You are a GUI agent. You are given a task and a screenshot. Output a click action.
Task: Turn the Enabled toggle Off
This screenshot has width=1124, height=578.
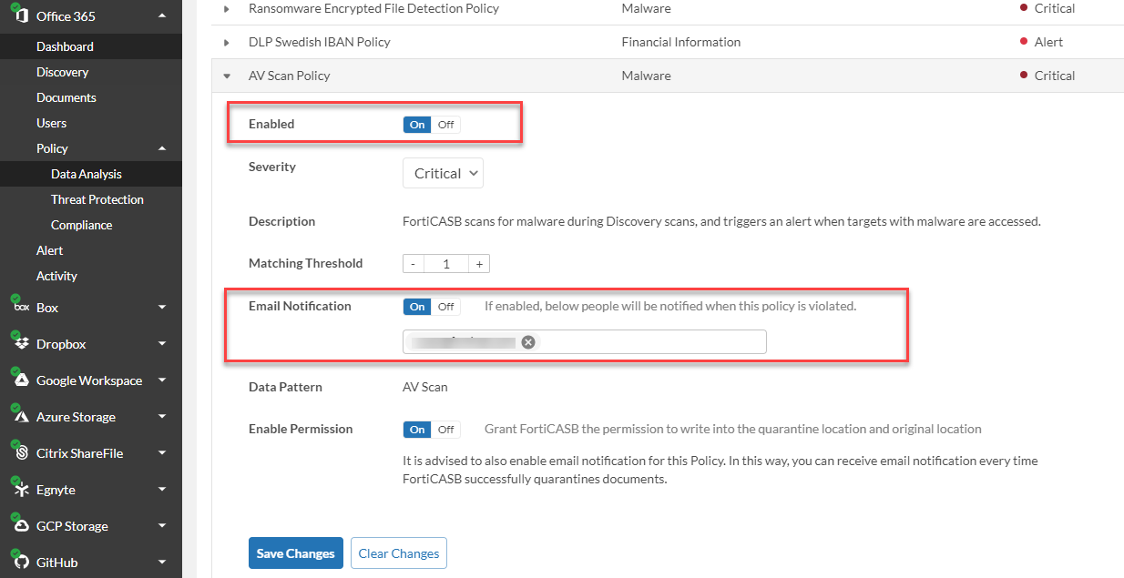445,125
